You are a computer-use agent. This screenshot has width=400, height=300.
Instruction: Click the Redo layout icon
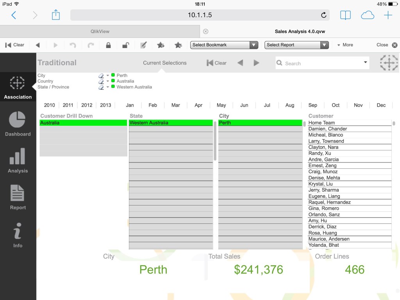(91, 45)
